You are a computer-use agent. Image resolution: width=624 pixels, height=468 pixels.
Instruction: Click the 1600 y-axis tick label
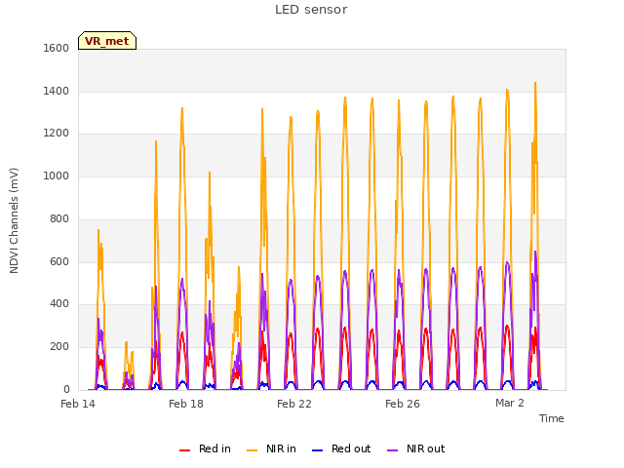pyautogui.click(x=57, y=48)
